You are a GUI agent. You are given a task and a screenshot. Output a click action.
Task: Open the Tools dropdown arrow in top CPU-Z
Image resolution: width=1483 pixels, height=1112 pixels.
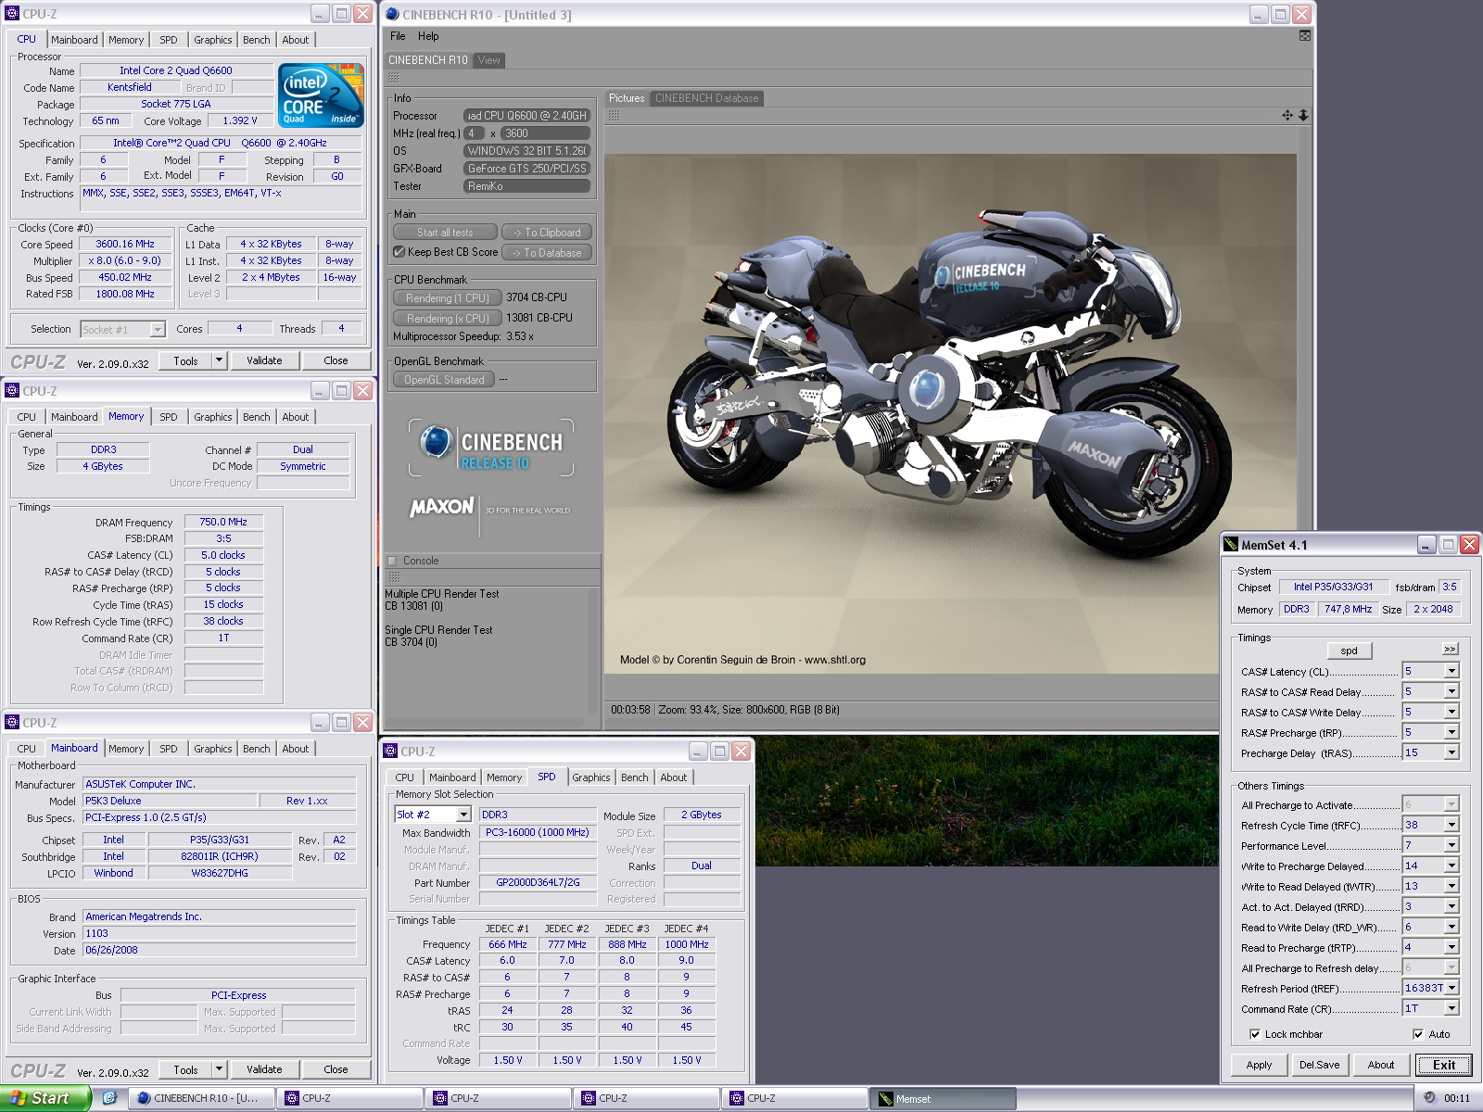point(220,360)
